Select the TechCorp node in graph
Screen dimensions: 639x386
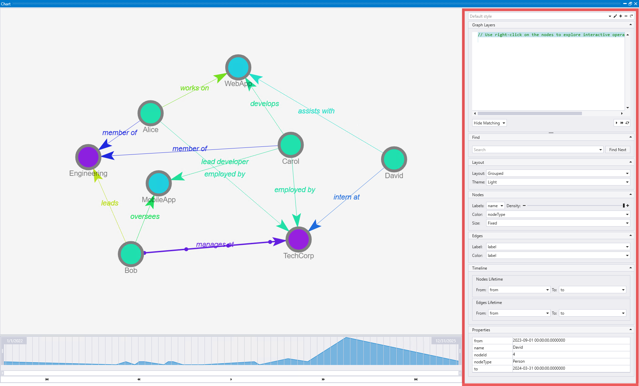[x=298, y=240]
